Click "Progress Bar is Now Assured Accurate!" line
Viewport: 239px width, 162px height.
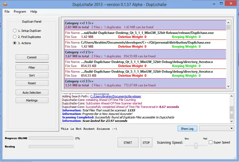tap(97, 114)
